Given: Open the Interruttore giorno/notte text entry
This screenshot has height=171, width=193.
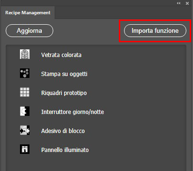Looking at the screenshot, I should pyautogui.click(x=73, y=112).
